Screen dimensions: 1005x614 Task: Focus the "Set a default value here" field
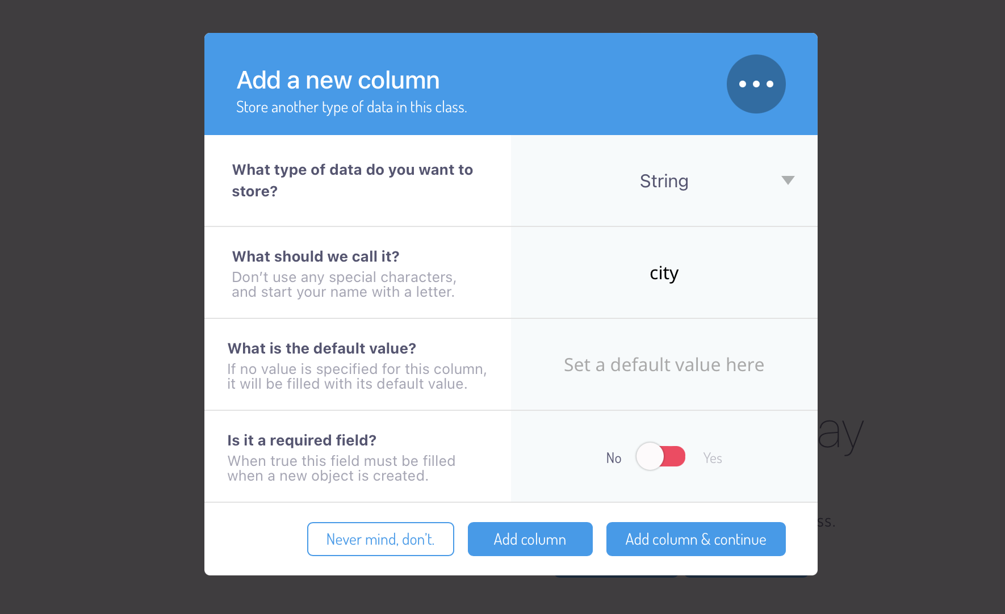click(x=664, y=365)
